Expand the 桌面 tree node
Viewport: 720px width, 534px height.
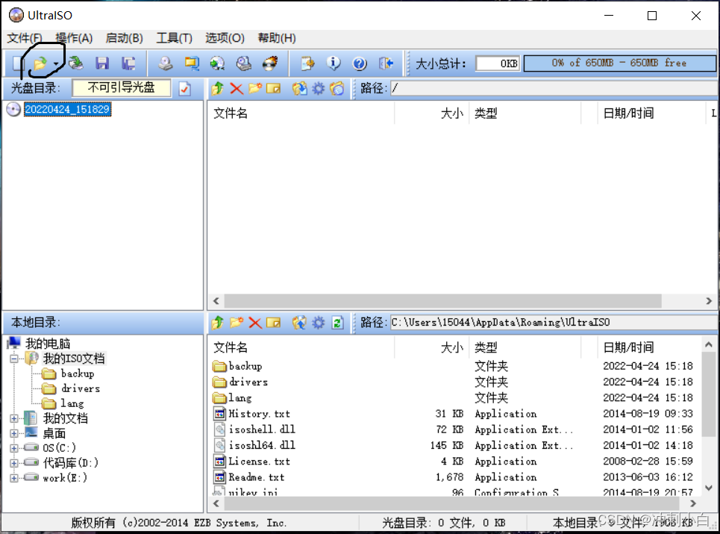point(14,433)
